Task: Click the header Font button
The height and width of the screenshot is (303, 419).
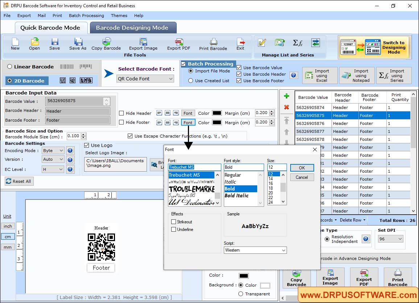Action: coord(188,113)
